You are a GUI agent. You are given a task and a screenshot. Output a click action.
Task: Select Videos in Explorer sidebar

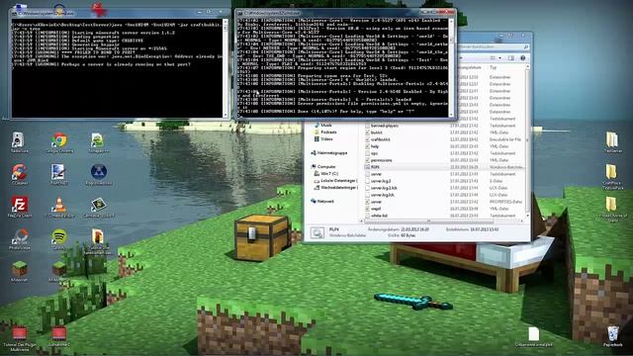point(323,138)
